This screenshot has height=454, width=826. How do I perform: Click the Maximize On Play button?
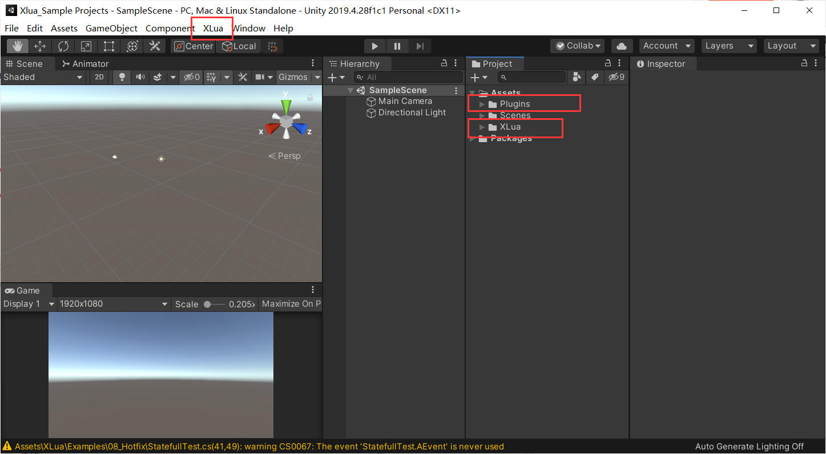click(291, 303)
